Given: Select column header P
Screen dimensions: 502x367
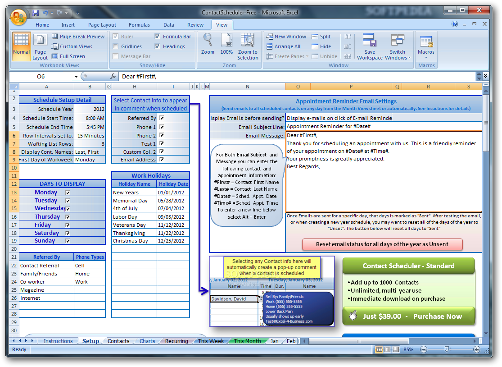Looking at the screenshot, I should [351, 87].
